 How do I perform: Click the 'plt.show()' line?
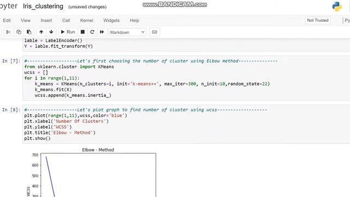click(x=38, y=138)
